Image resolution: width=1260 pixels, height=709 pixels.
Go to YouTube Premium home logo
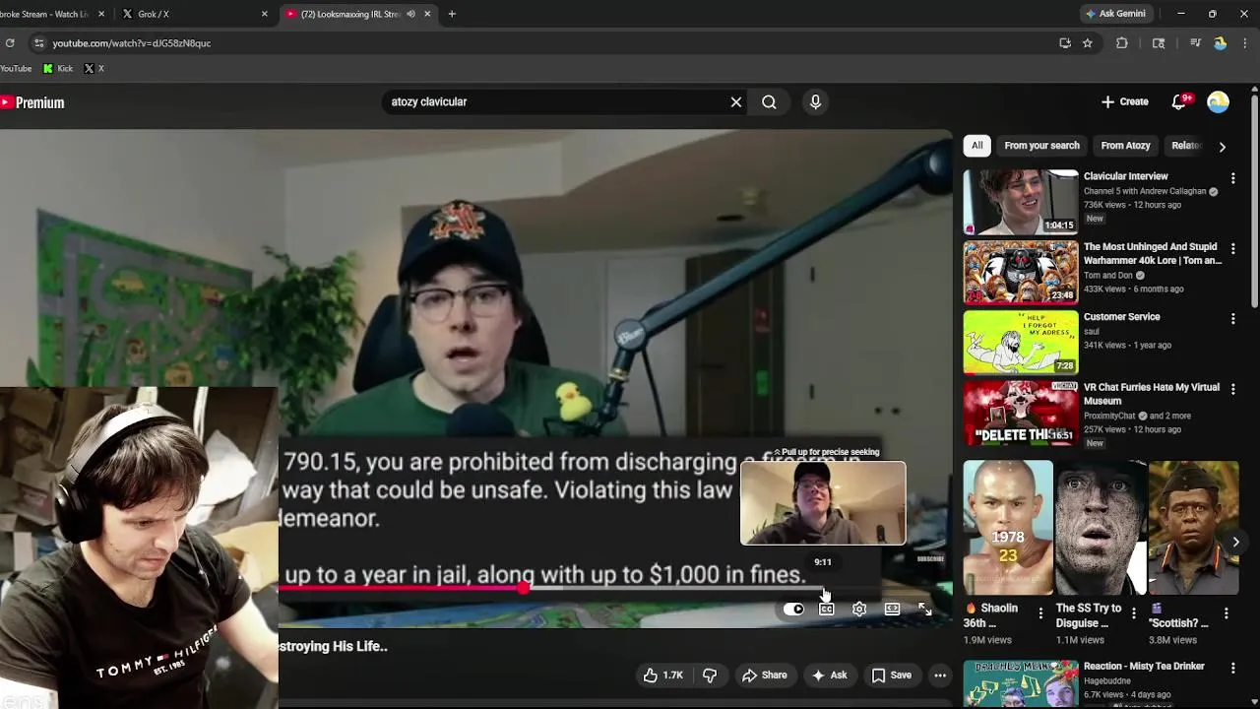[32, 102]
